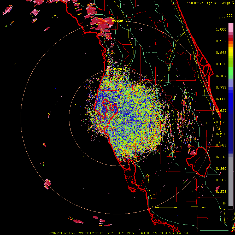Select the 0.733 legend value
Viewport: 235px width, 235px height.
(x=221, y=87)
